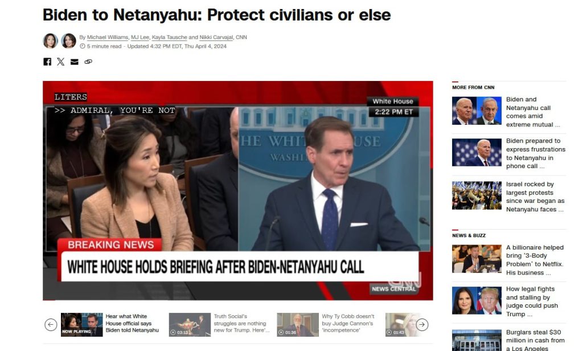583x351 pixels.
Task: Open Kayla Tausche author page
Action: [169, 37]
